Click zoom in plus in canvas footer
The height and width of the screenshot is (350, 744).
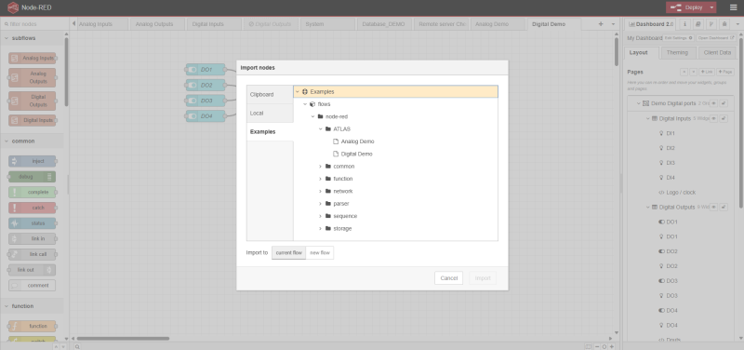pyautogui.click(x=612, y=346)
